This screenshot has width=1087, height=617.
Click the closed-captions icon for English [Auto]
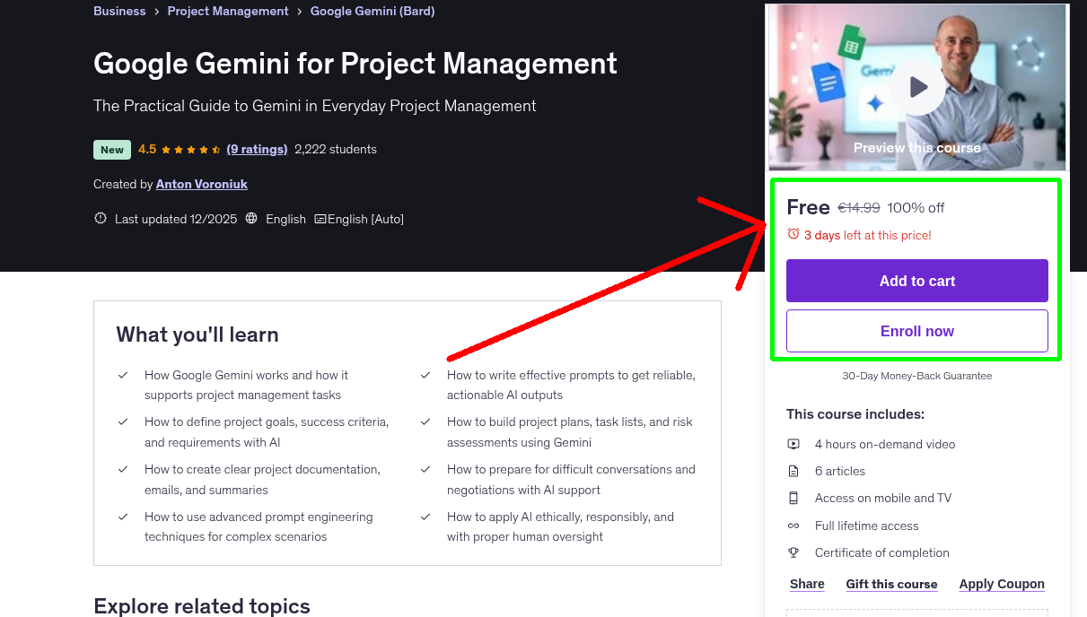point(320,218)
